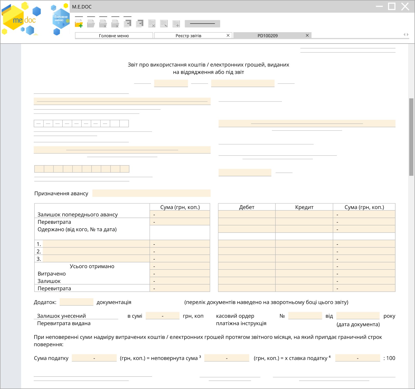Minimize the M.E.DOC window
The width and height of the screenshot is (415, 389).
pos(379,6)
